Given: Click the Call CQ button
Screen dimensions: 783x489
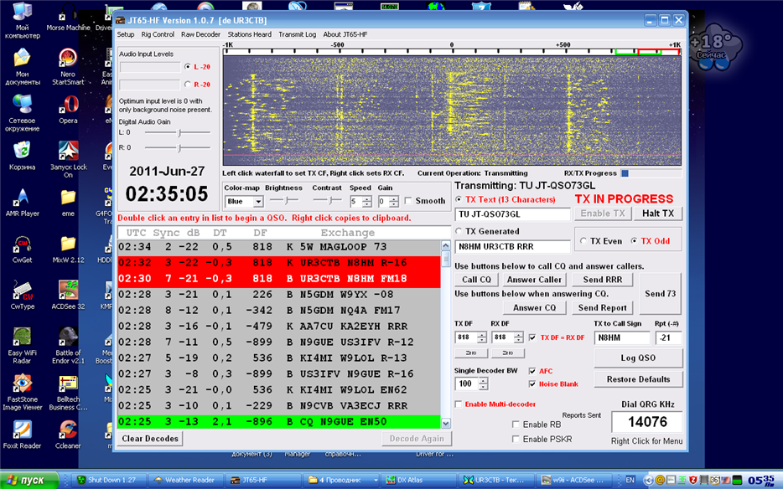Looking at the screenshot, I should click(x=476, y=280).
